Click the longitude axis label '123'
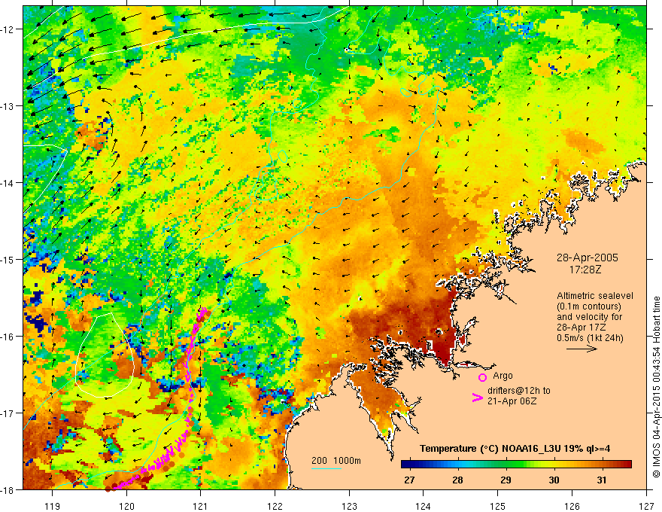Image resolution: width=662 pixels, height=512 pixels. pos(349,506)
